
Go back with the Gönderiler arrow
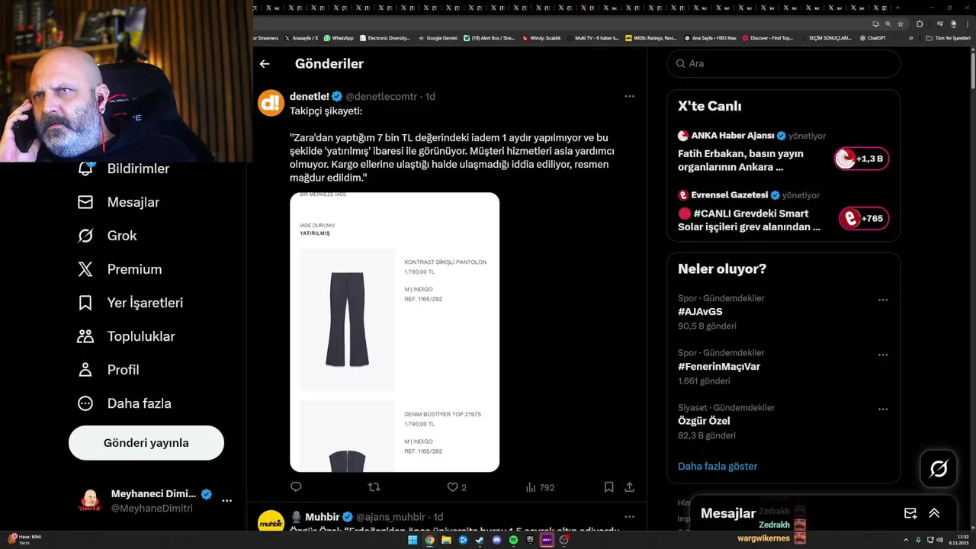point(265,64)
